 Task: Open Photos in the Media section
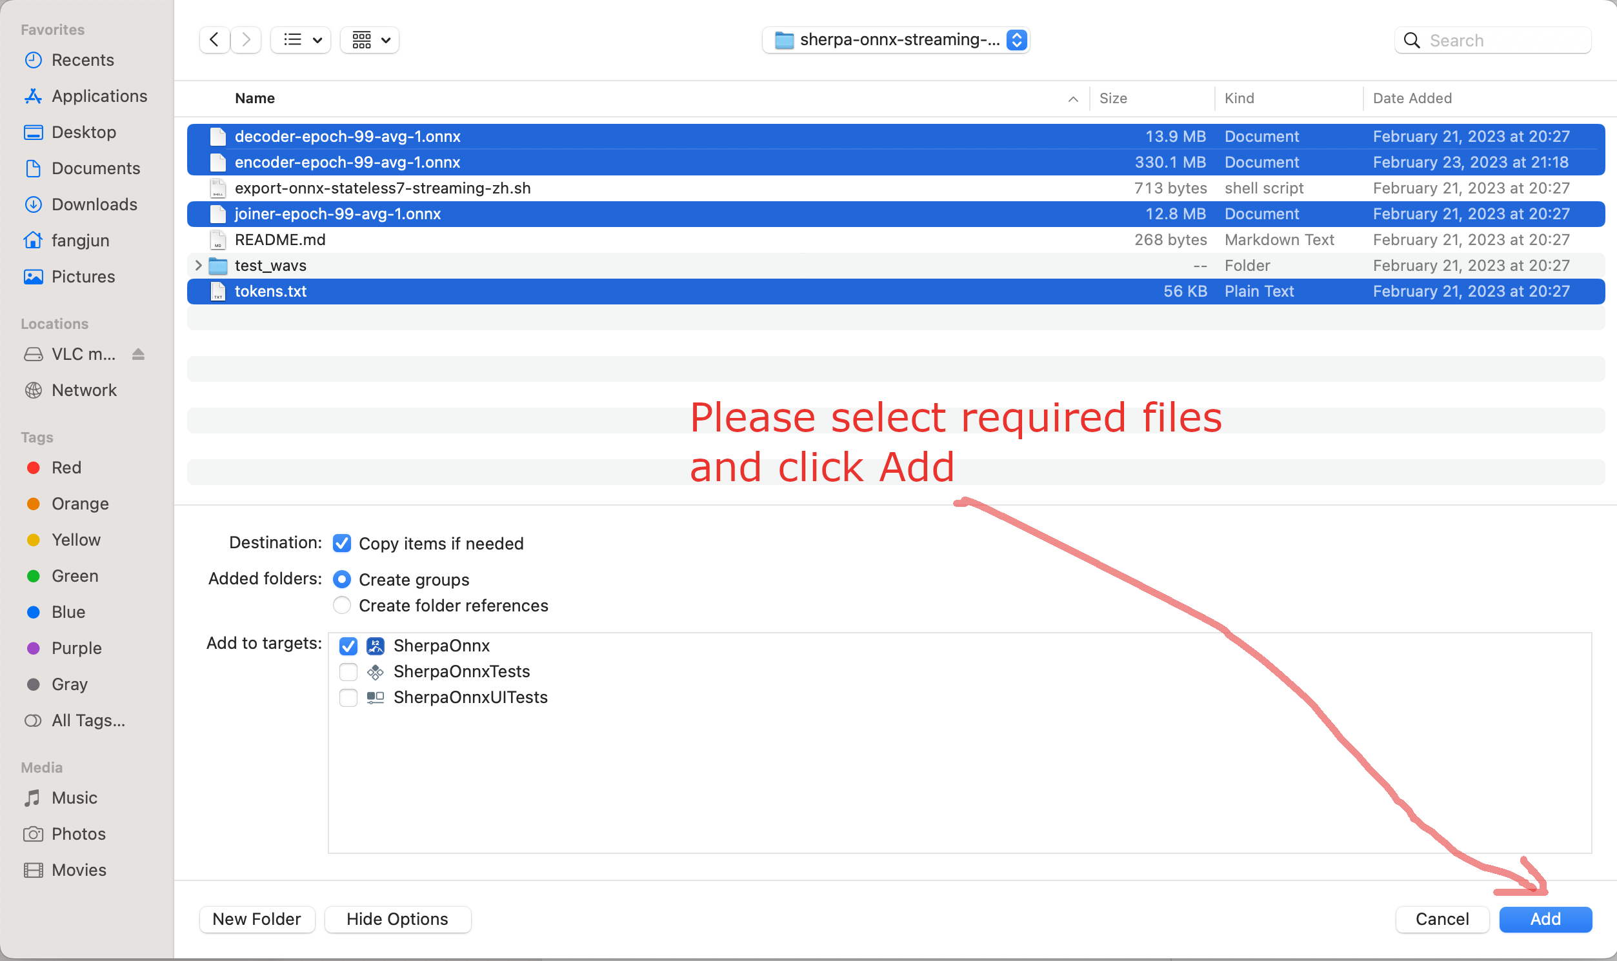[64, 834]
